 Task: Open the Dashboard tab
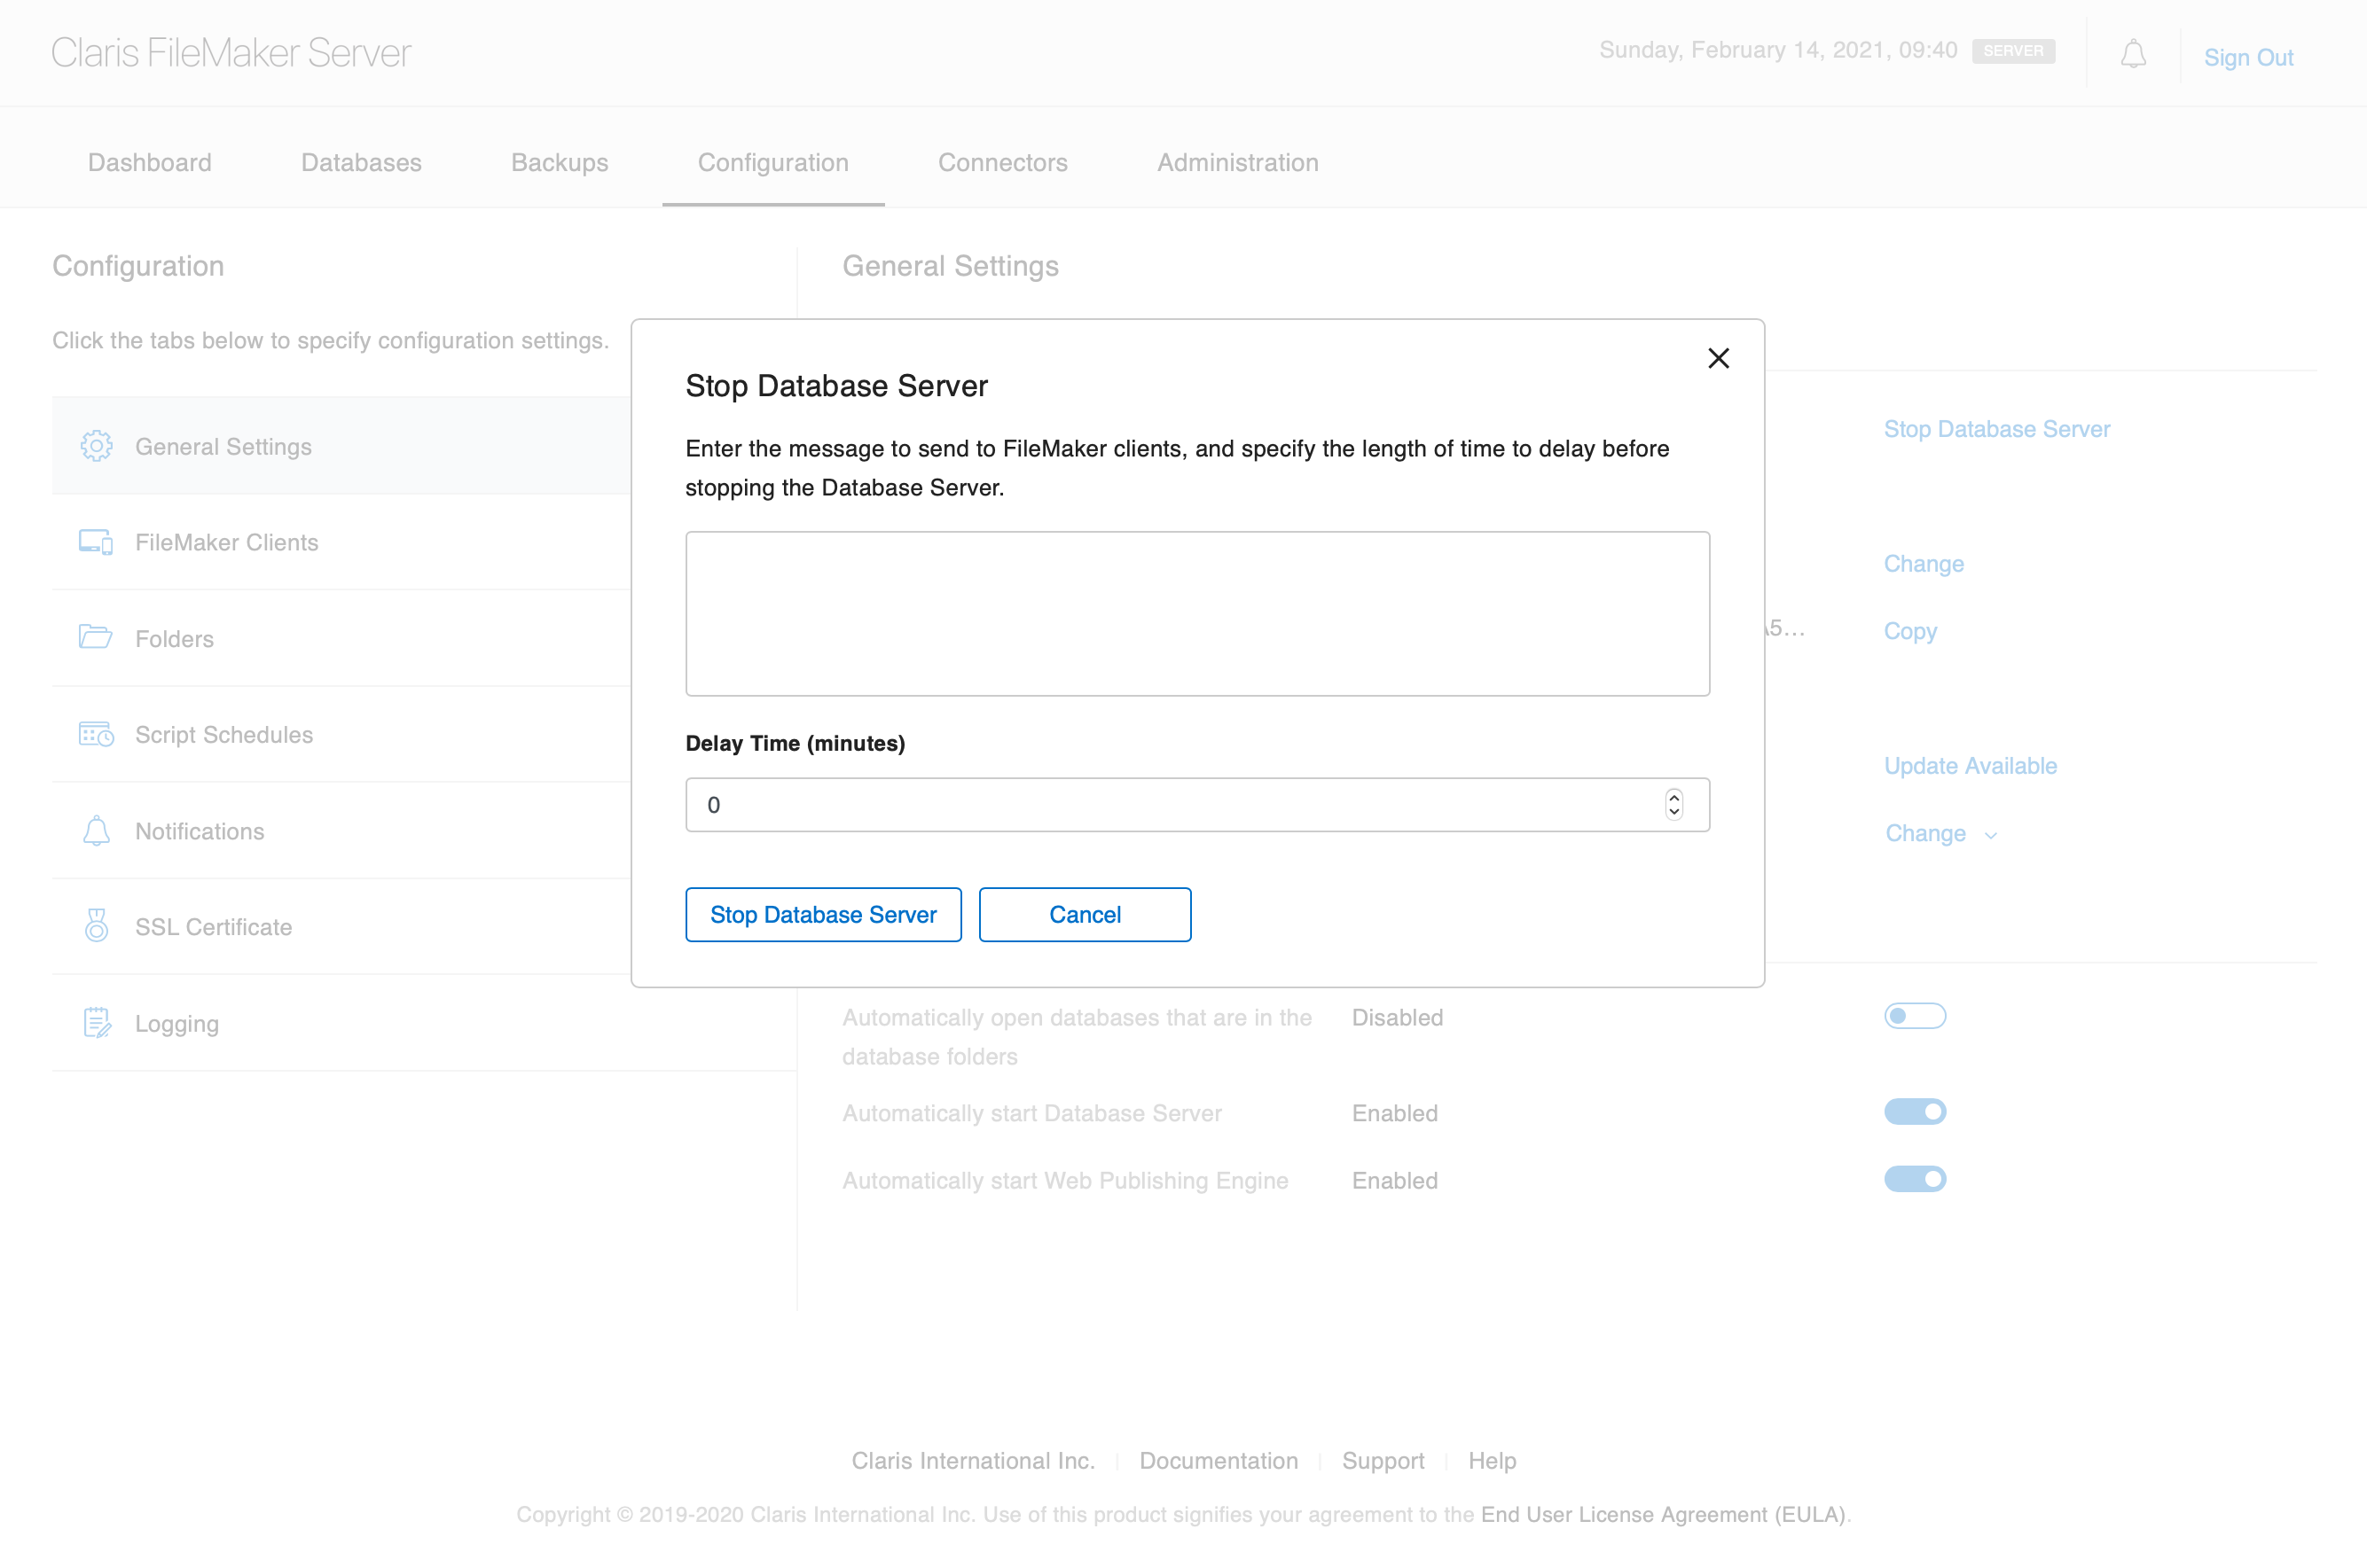[x=150, y=162]
